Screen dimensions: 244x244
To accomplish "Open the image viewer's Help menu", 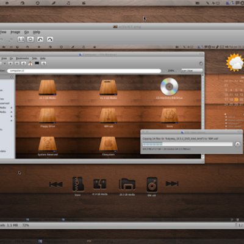I will (37, 32).
